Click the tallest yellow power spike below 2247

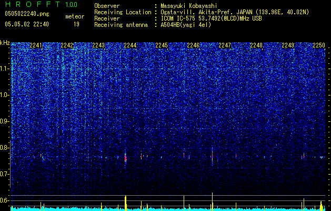click(212, 202)
